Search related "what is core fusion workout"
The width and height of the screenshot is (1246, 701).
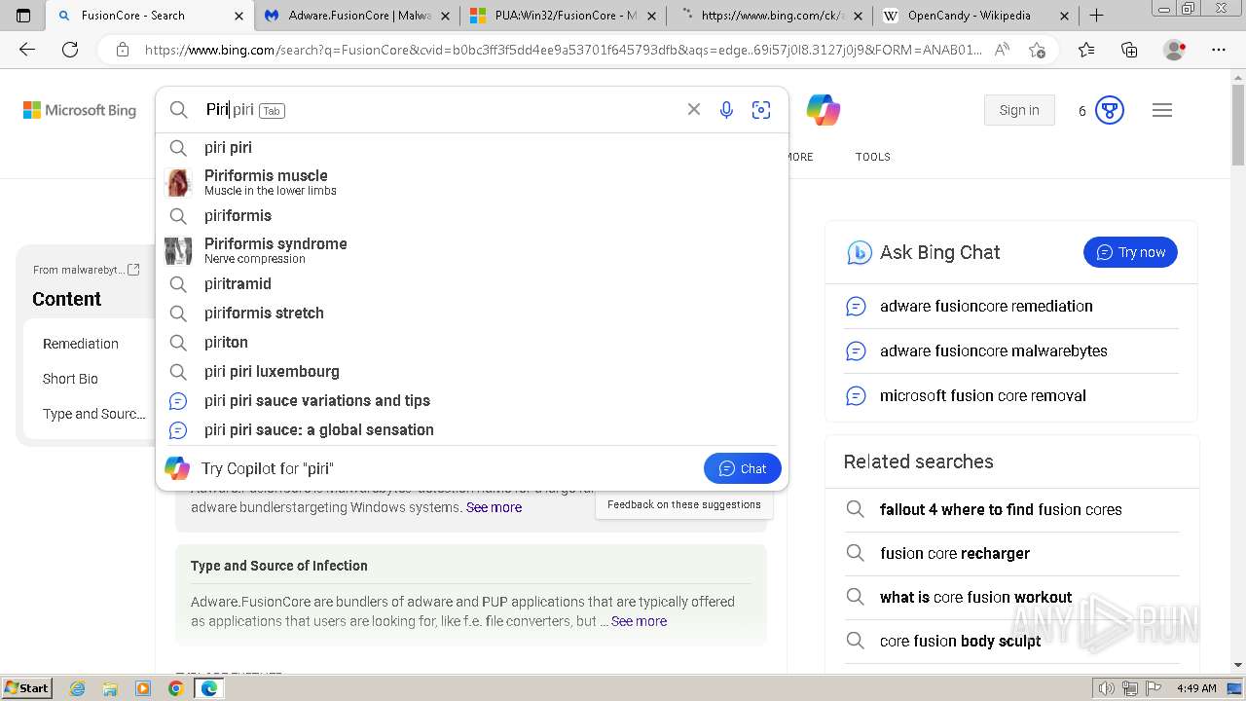(x=1011, y=598)
